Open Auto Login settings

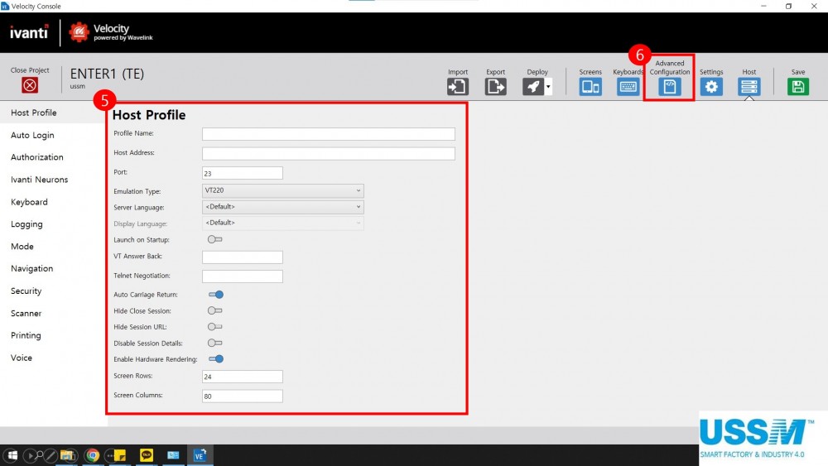click(32, 135)
